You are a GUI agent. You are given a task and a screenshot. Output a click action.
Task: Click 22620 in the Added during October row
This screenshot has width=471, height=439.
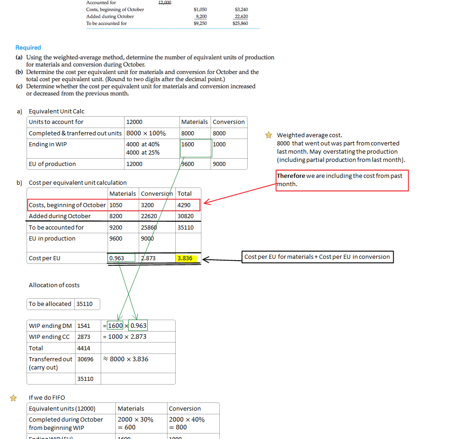tap(149, 216)
